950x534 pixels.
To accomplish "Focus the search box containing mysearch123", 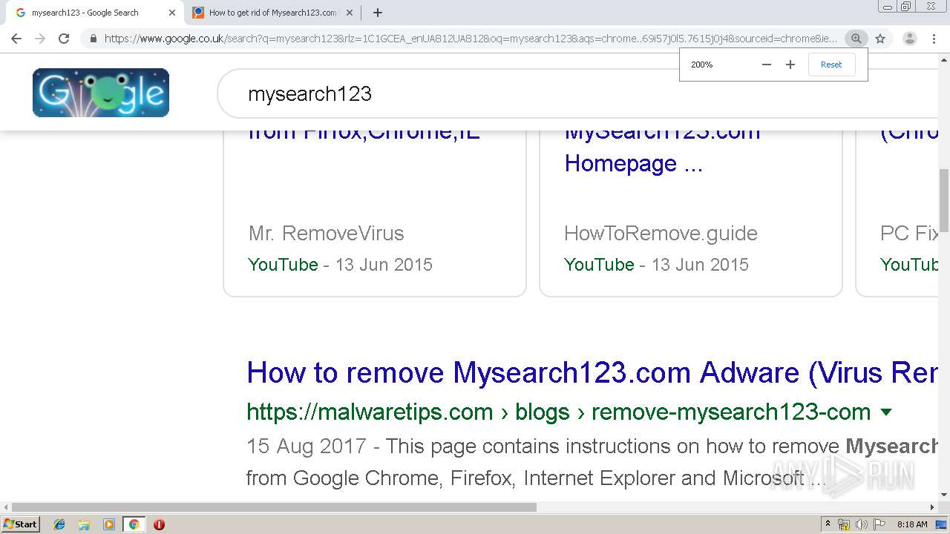I will point(579,93).
